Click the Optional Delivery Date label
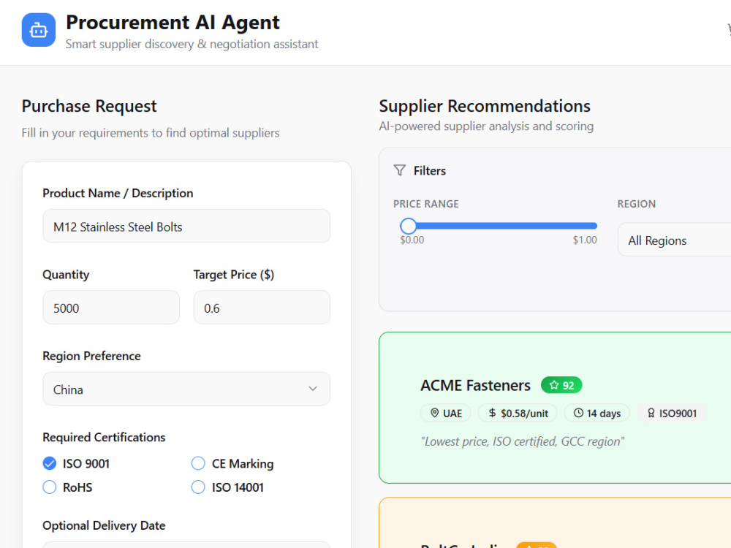 (x=104, y=525)
